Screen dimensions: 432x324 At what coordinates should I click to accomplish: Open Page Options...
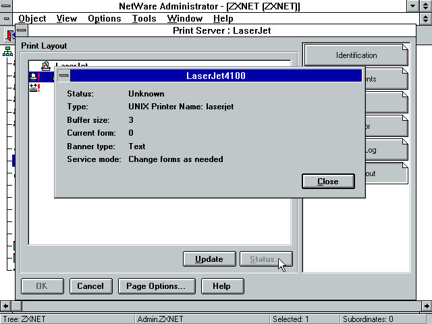click(x=157, y=286)
